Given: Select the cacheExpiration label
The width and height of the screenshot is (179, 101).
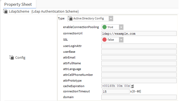Looking at the screenshot, I should tap(74, 86).
